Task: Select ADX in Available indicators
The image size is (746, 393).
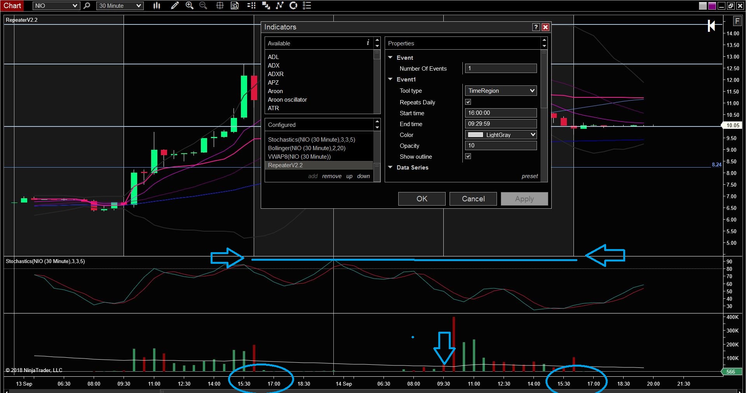Action: [x=274, y=66]
